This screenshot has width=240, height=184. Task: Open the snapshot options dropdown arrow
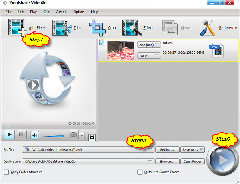click(x=82, y=135)
